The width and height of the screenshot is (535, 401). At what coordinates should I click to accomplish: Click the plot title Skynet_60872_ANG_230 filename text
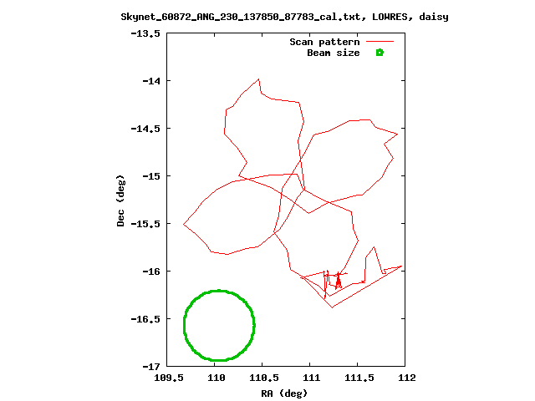tap(241, 17)
